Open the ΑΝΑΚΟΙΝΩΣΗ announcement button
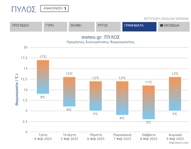The width and height of the screenshot is (191, 149). [x=54, y=8]
